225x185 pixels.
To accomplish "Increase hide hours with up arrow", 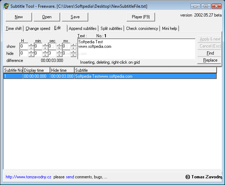I will 31,51.
